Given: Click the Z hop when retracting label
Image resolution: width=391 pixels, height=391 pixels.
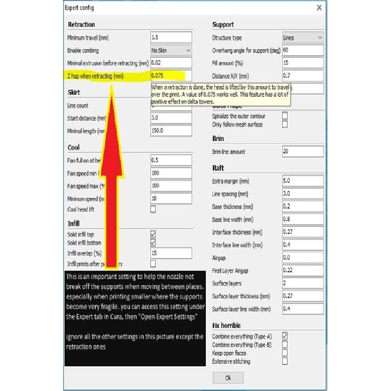Looking at the screenshot, I should pos(95,76).
